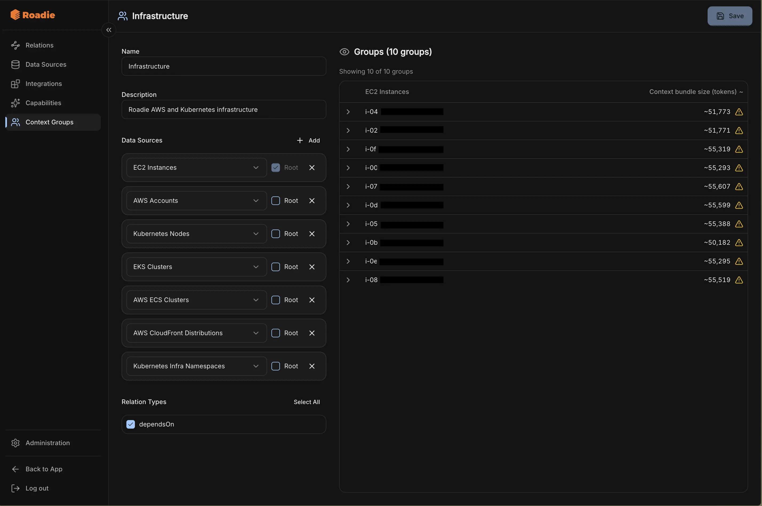Open the Kubernetes Nodes dropdown

tap(196, 234)
